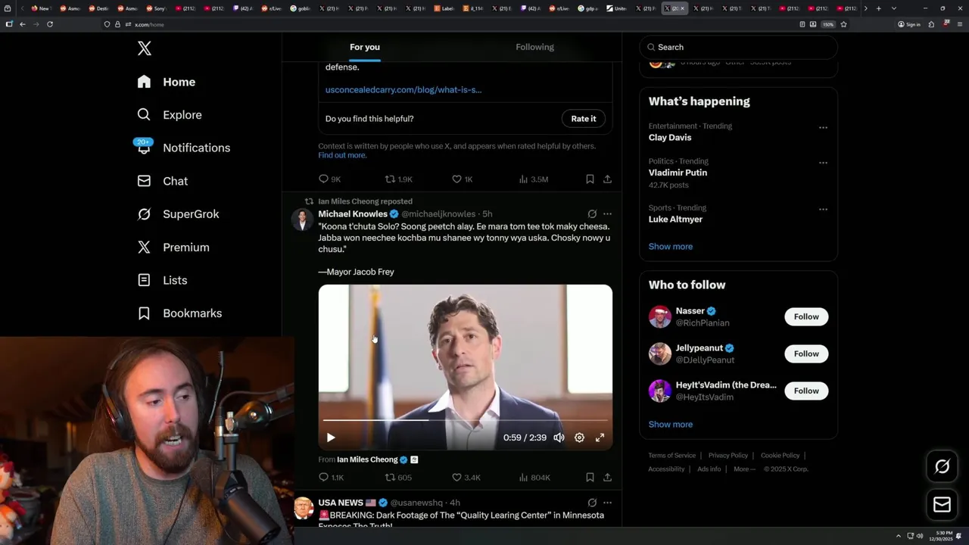Open SuperGrok in the sidebar
The width and height of the screenshot is (969, 545).
point(179,214)
